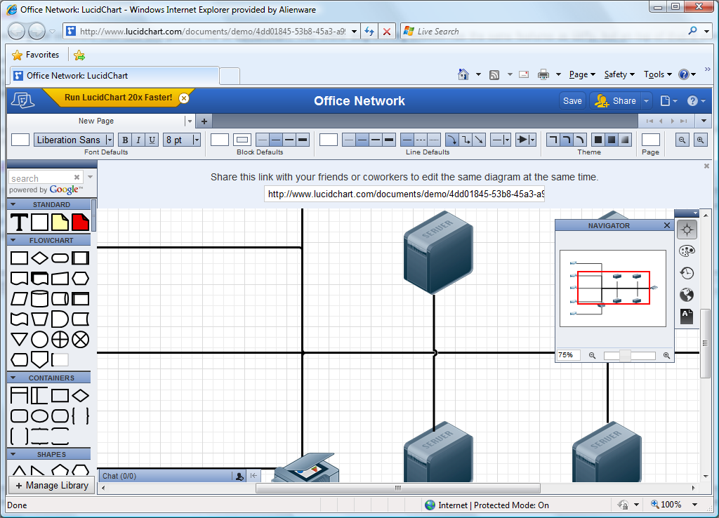Click the font color swatch
719x518 pixels.
(20, 140)
